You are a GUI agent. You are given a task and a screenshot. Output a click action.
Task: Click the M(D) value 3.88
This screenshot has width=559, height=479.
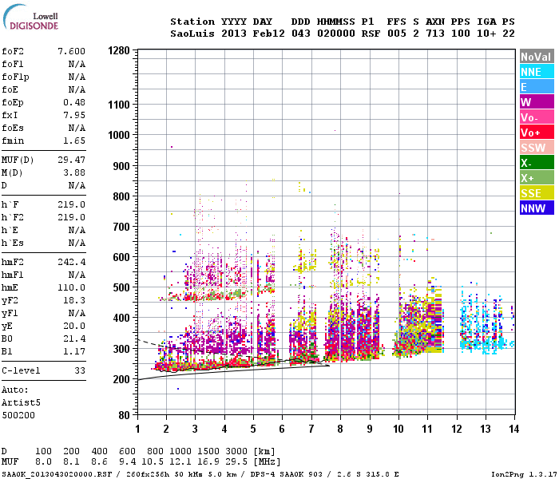(x=74, y=172)
